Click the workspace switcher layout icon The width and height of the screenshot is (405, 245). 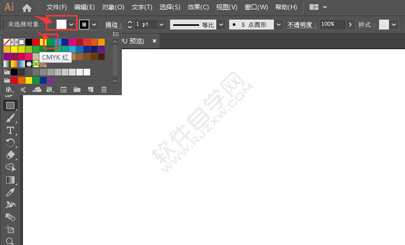[314, 7]
